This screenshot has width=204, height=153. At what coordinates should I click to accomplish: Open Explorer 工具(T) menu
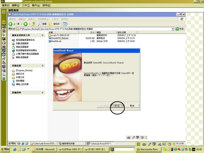pos(55,19)
